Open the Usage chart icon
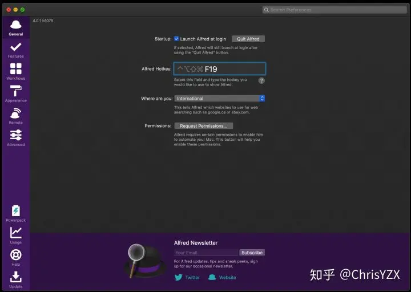The height and width of the screenshot is (292, 411). click(x=16, y=233)
